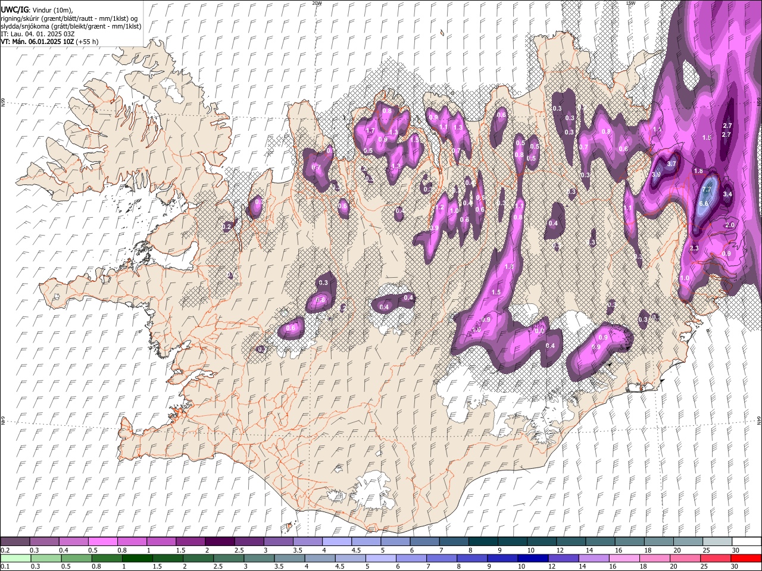Select the 2.3 precipitation value label
This screenshot has height=571, width=762.
694,248
